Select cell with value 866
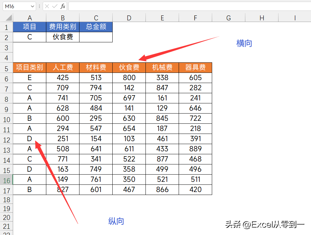Image resolution: width=311 pixels, height=235 pixels. point(162,190)
